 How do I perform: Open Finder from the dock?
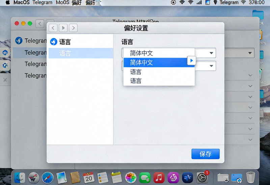point(20,178)
